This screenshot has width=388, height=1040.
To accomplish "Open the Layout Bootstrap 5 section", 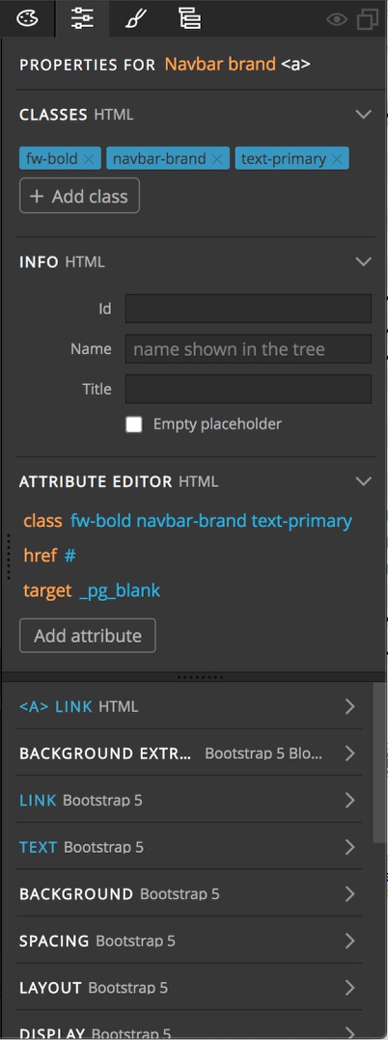I will click(189, 988).
